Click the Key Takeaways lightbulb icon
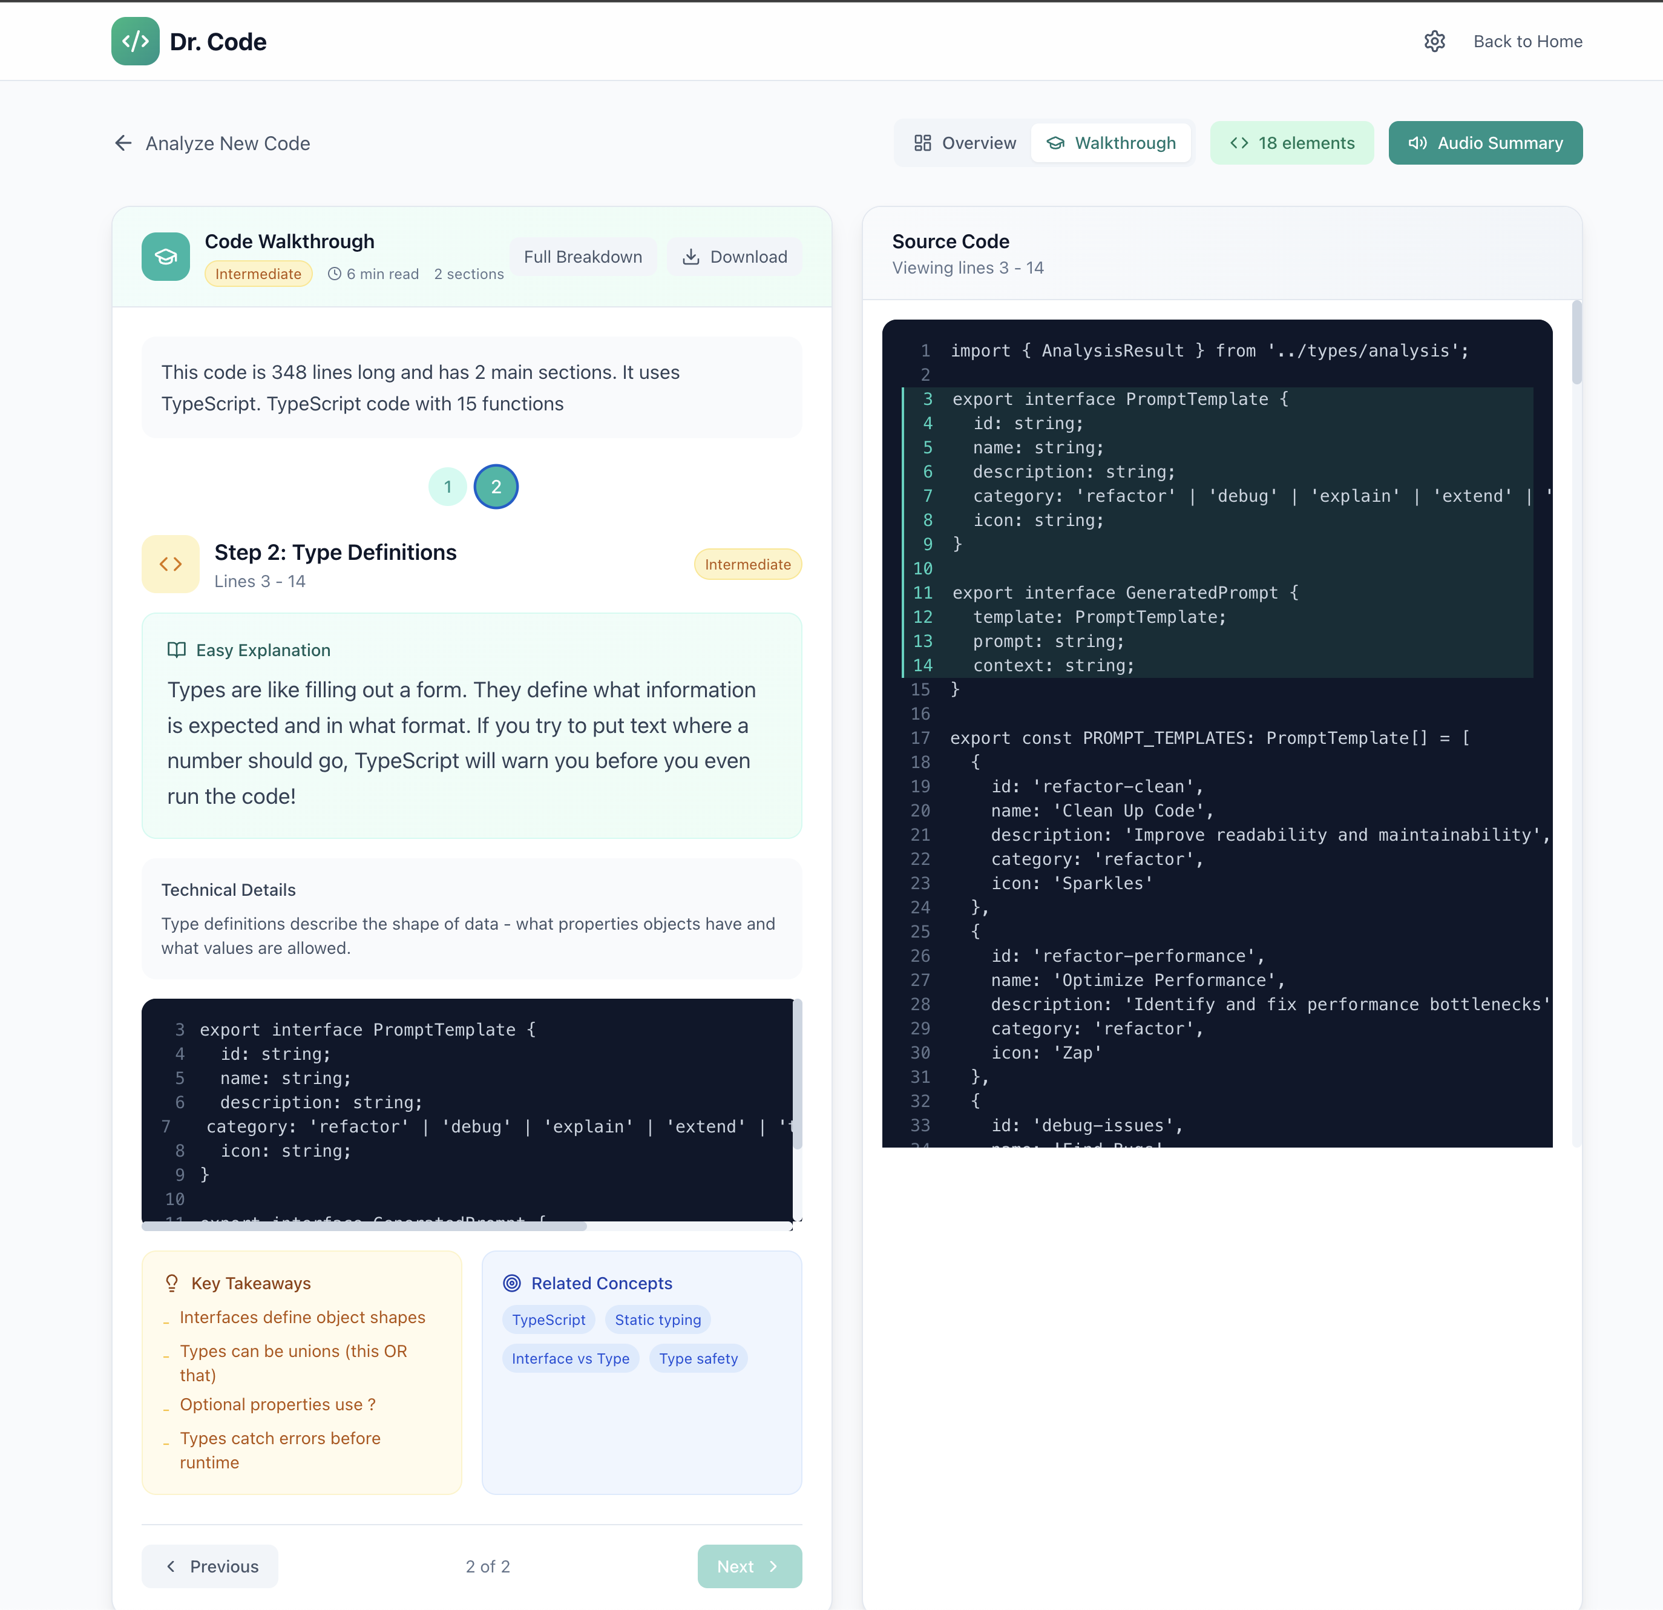Screen dimensions: 1663x1610 pyautogui.click(x=172, y=1283)
